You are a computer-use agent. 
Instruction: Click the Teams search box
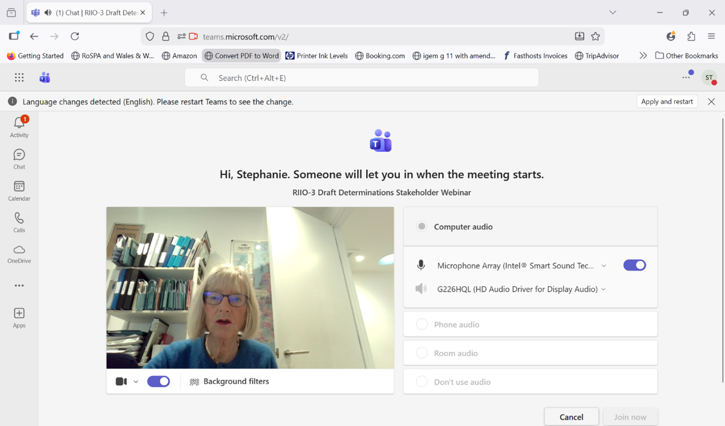coord(361,78)
